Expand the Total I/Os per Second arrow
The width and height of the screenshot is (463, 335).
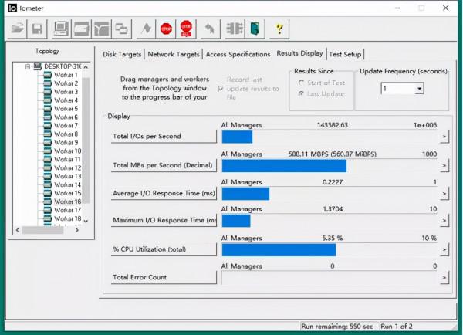[444, 137]
